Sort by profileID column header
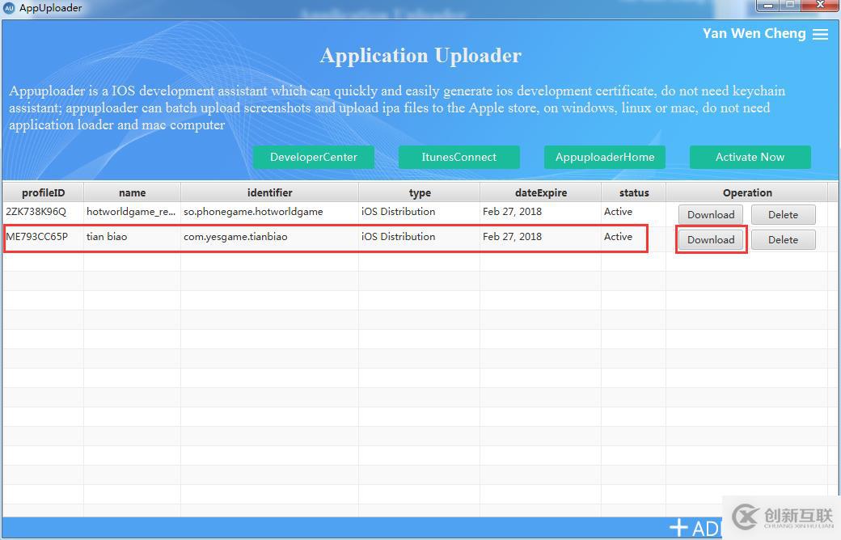Viewport: 841px width, 540px height. click(x=43, y=192)
